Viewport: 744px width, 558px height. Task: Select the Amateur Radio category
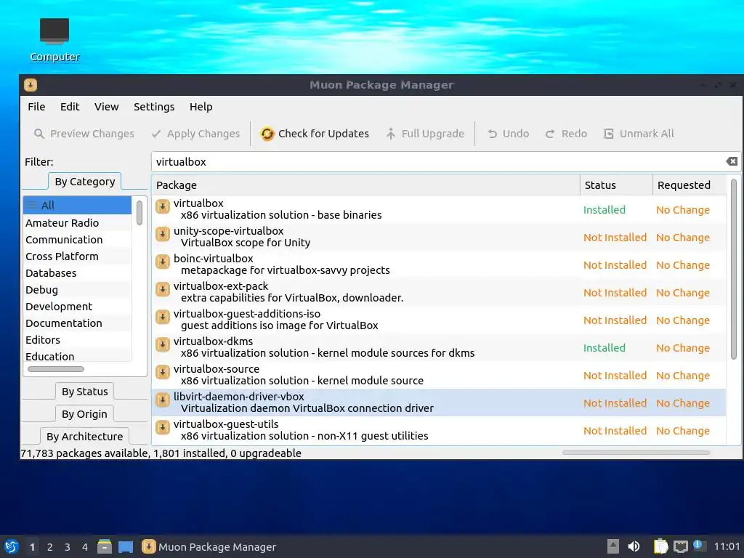(77, 222)
